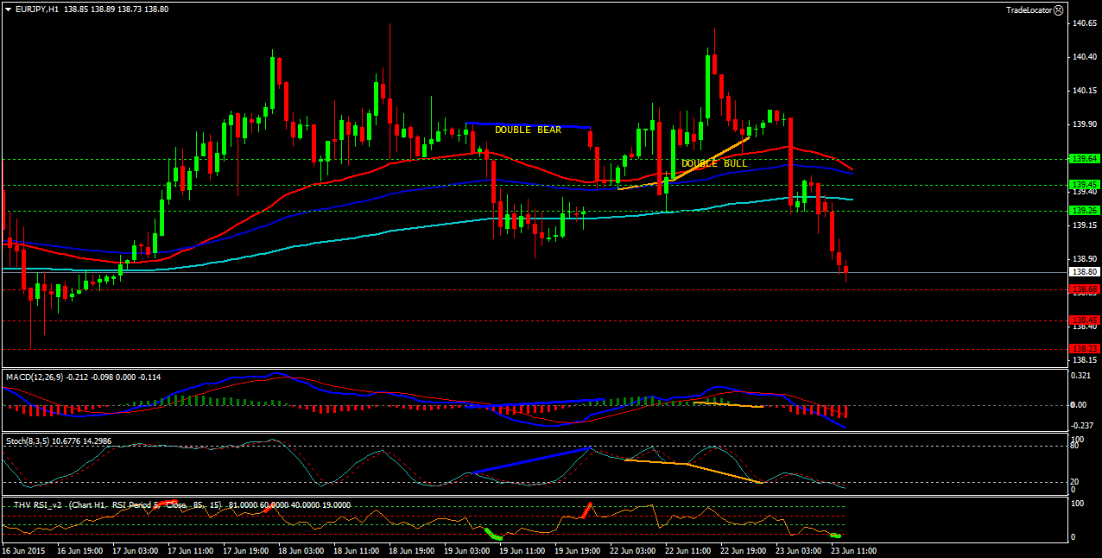Screen dimensions: 1102x558
Task: Click the 100 level on RSI scale
Action: click(x=1078, y=503)
